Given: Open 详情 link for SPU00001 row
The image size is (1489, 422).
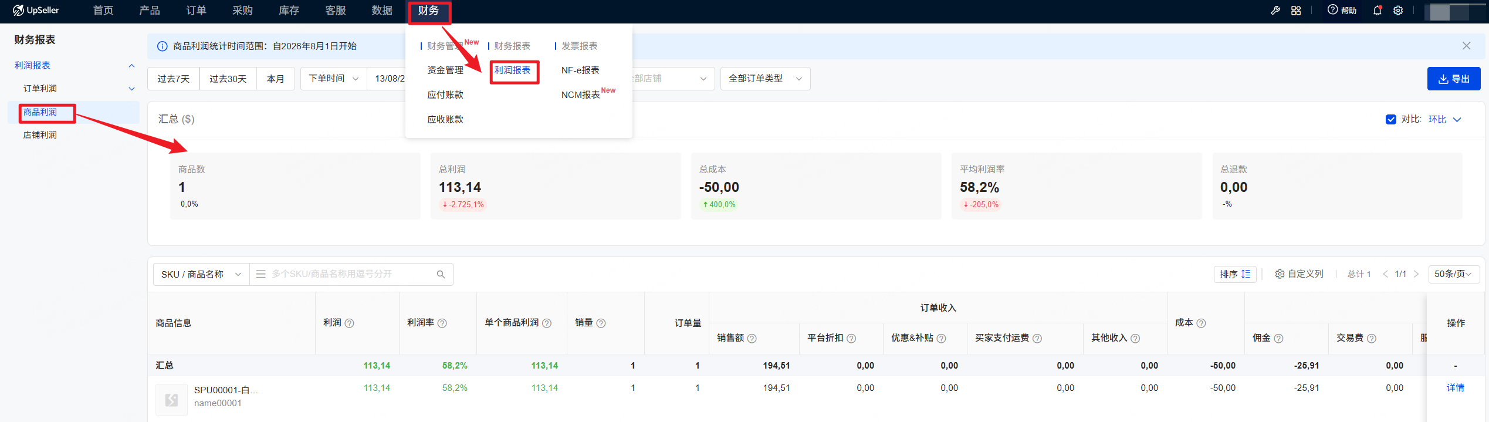Looking at the screenshot, I should (1455, 388).
